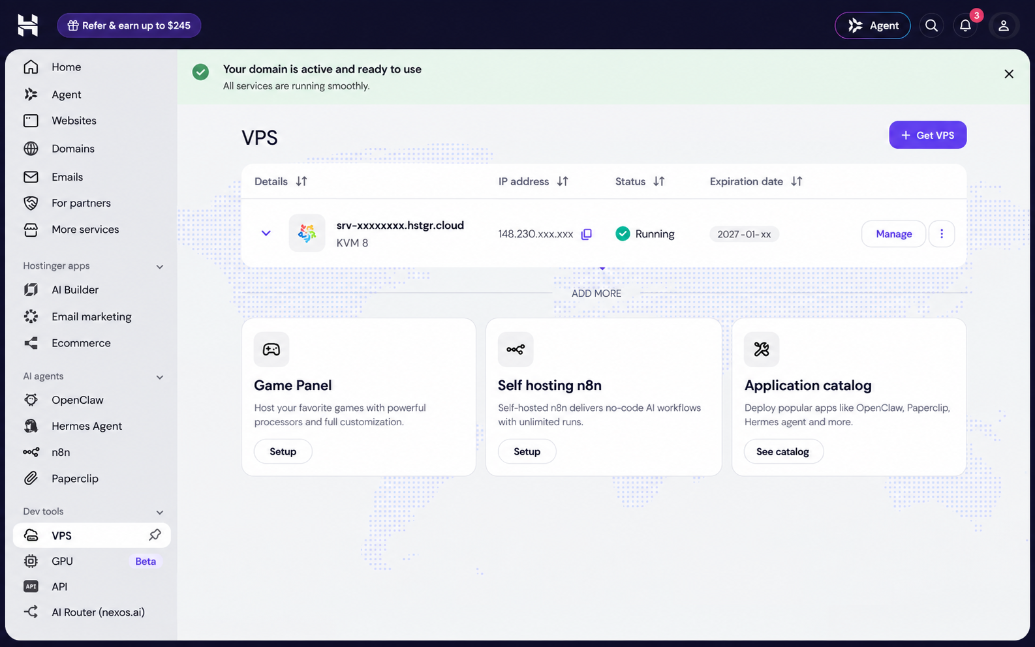Click the Get VPS button
Viewport: 1035px width, 647px height.
pos(927,135)
